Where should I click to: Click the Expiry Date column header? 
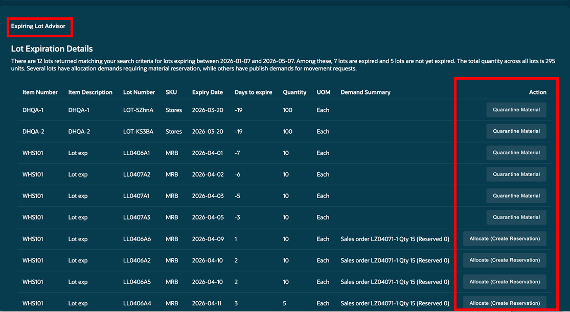(x=208, y=92)
